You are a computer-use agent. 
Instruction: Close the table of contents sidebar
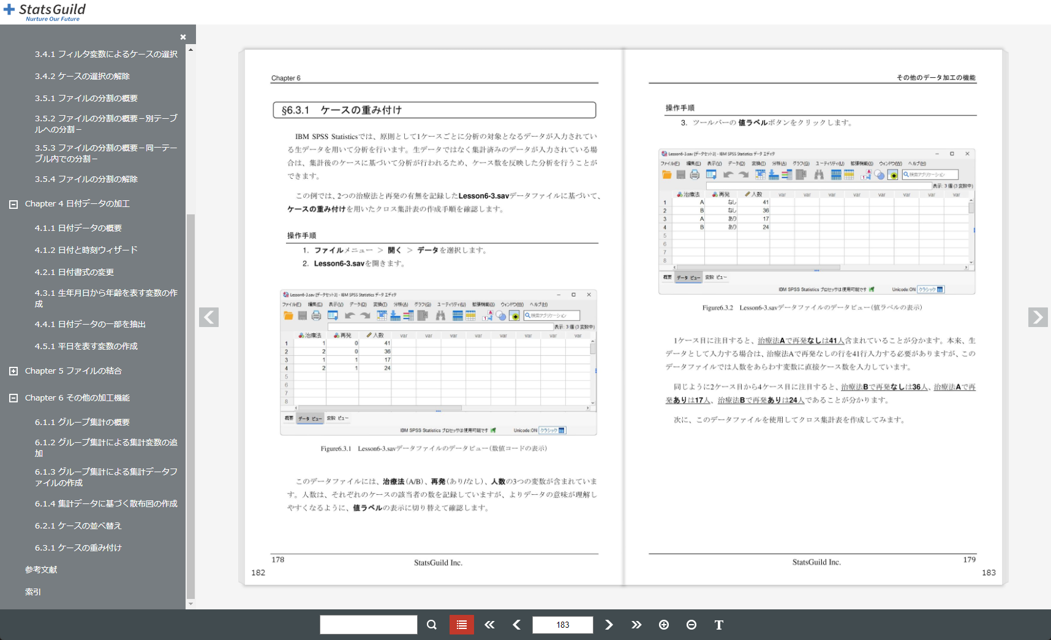click(183, 37)
